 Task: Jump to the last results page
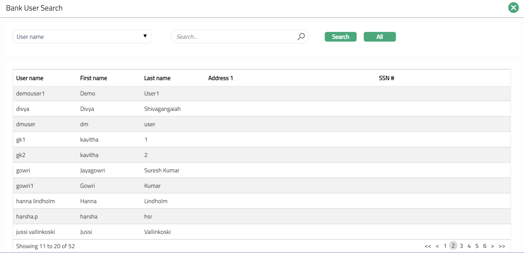click(502, 246)
